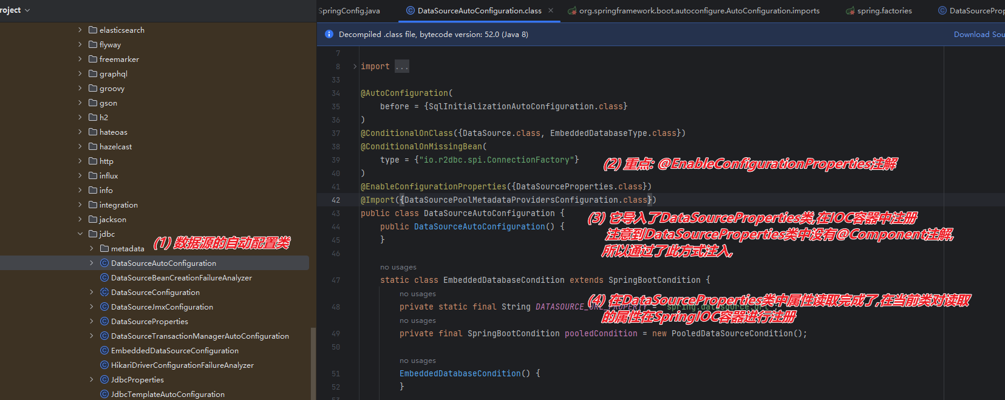Click the "io.r2dbc.spi.ConnectionFactory" string
This screenshot has width=1005, height=400.
[x=496, y=160]
